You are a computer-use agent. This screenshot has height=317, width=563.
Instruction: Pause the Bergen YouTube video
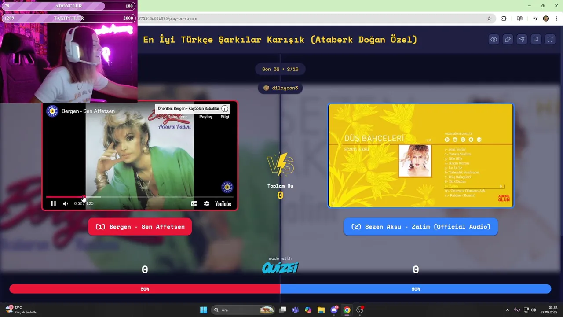(53, 203)
